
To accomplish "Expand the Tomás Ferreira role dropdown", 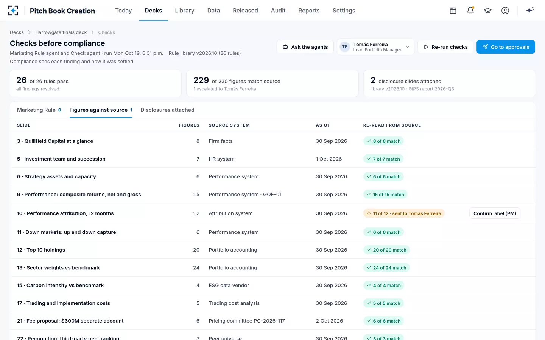I will 376,47.
